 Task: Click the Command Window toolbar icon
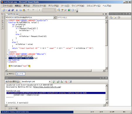point(73,10)
